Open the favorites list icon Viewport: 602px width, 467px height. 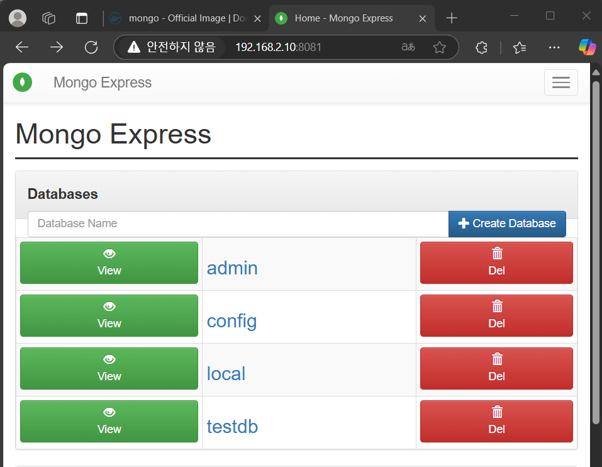(x=520, y=48)
